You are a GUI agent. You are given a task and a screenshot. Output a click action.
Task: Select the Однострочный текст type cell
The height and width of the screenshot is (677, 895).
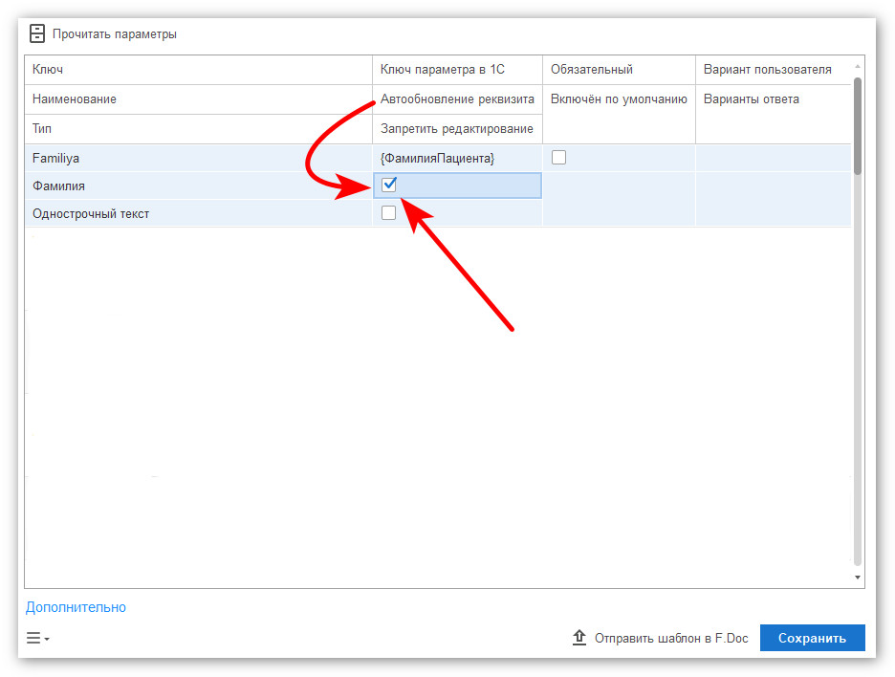(199, 213)
